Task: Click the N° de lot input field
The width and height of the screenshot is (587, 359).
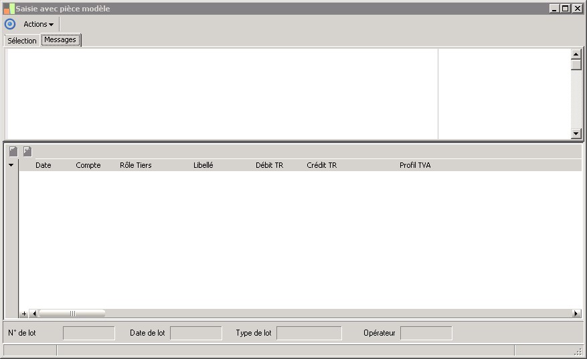Action: coord(89,333)
